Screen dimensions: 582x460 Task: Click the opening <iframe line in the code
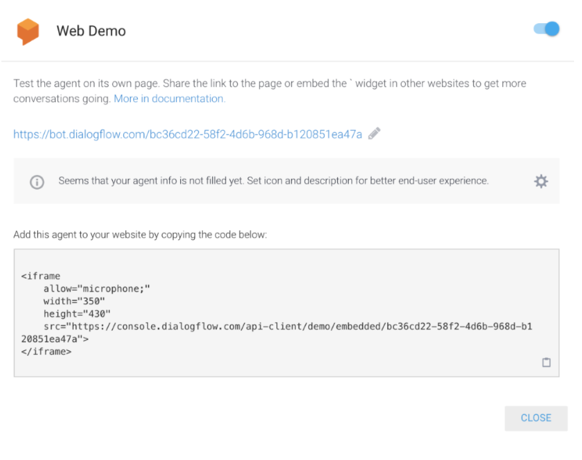click(x=40, y=276)
